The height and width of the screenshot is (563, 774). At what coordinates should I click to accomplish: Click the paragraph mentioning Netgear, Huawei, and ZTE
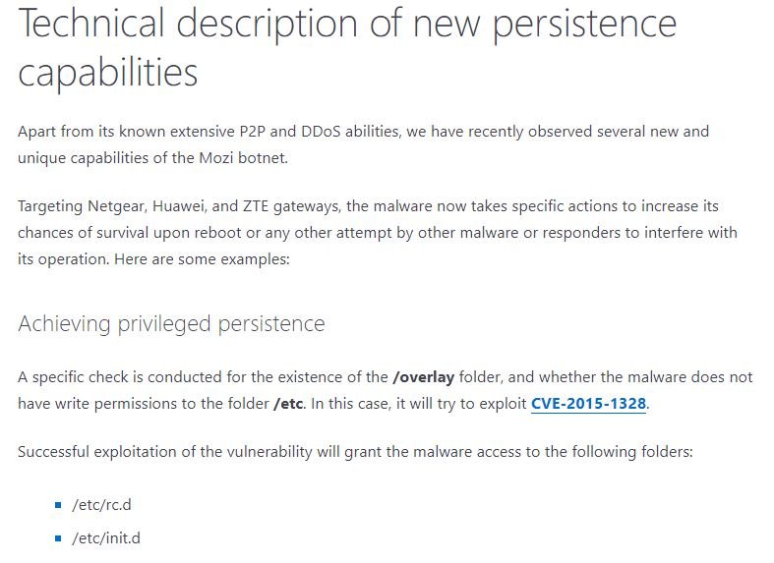tap(378, 232)
